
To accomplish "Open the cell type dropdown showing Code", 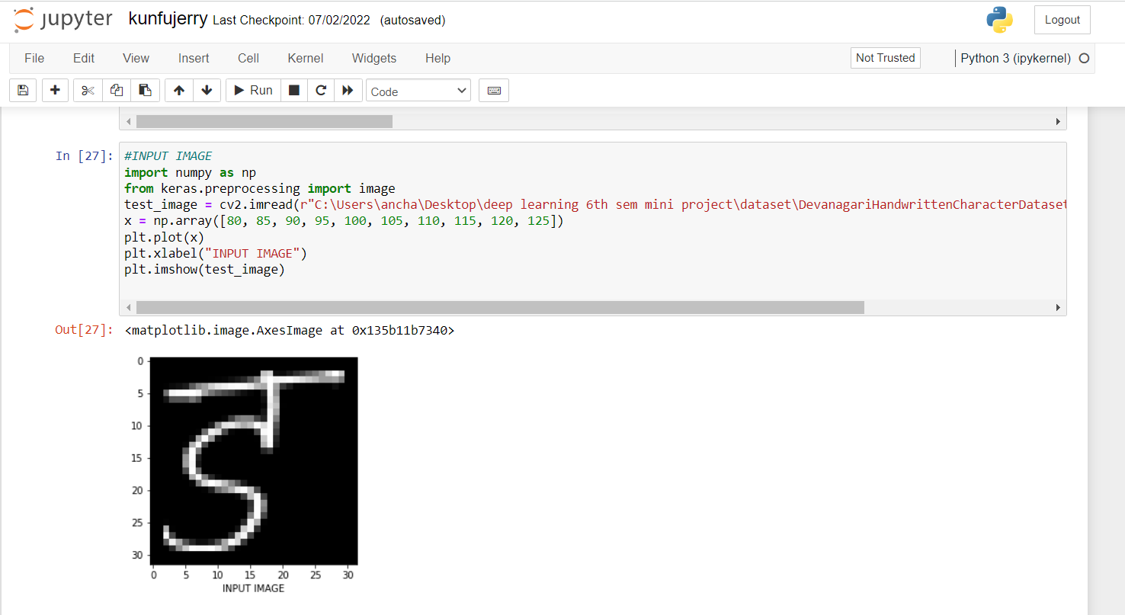I will [418, 90].
